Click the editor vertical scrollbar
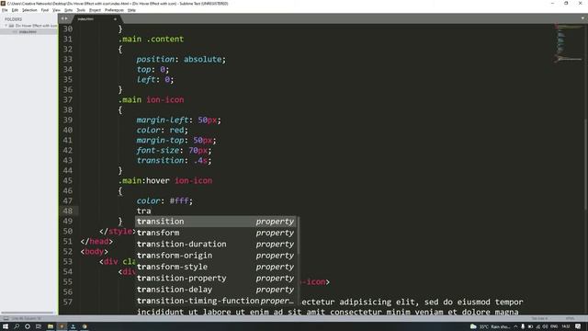 click(x=586, y=165)
